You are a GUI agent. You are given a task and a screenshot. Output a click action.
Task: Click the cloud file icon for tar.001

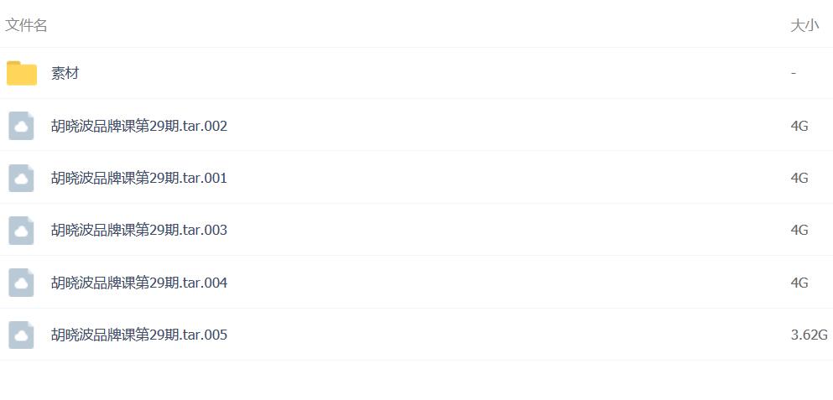[x=21, y=178]
